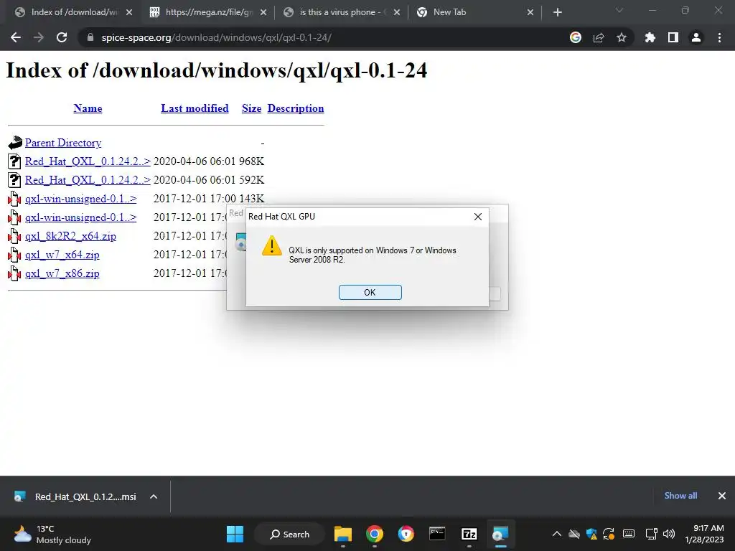Open the weather widget showing 13°C
The width and height of the screenshot is (735, 551).
52,534
